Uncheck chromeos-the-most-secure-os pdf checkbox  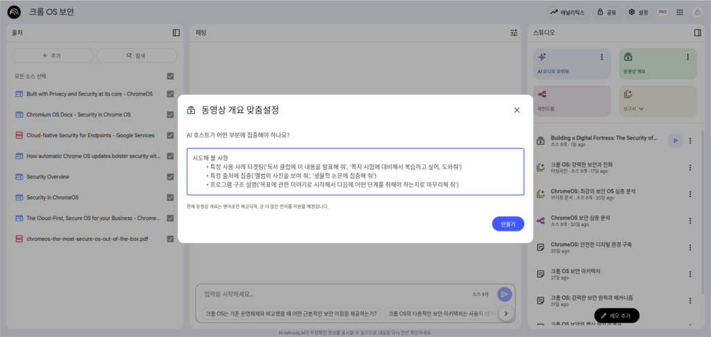click(170, 239)
